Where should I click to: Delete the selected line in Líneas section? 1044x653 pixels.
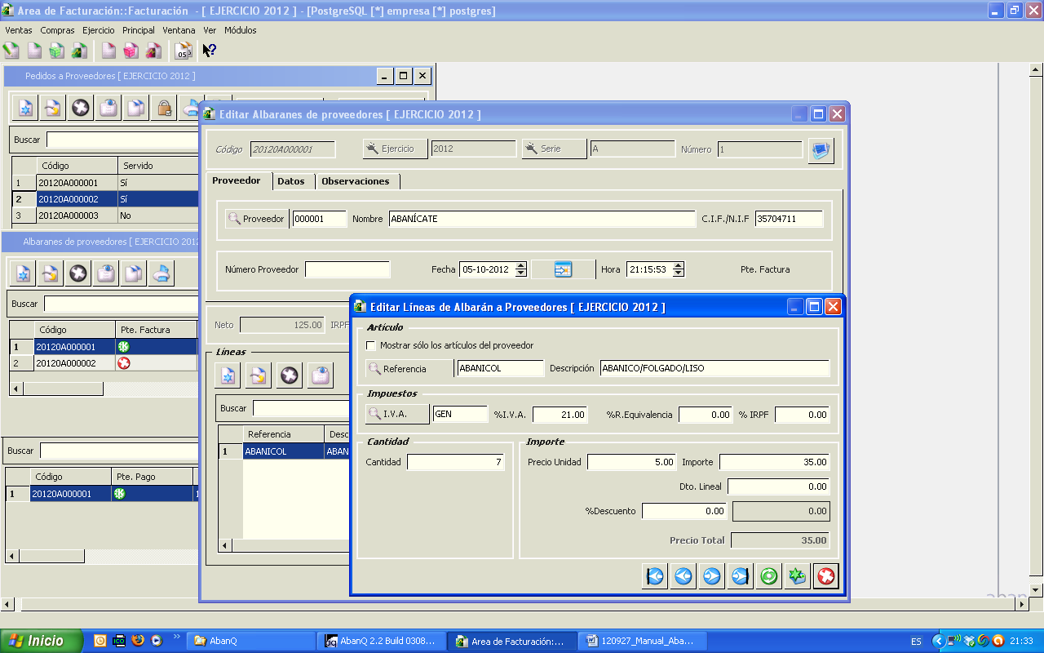coord(290,375)
